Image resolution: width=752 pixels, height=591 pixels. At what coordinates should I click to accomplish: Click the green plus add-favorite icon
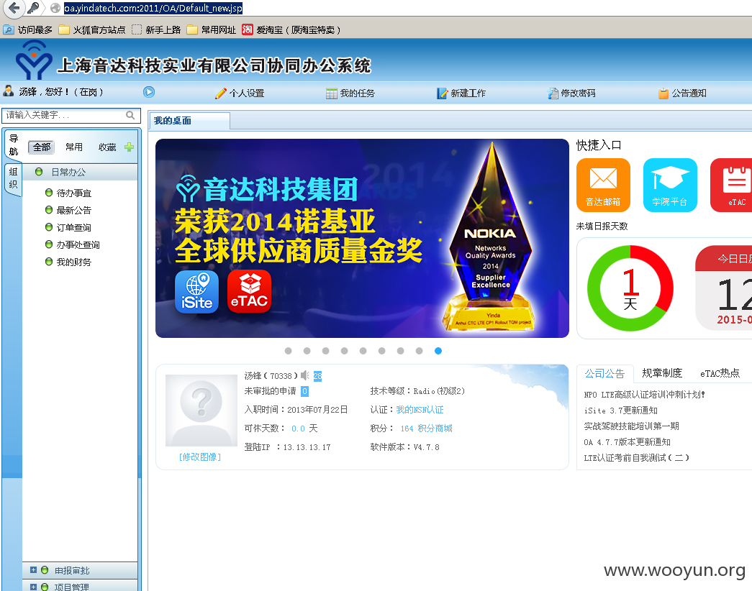coord(129,147)
